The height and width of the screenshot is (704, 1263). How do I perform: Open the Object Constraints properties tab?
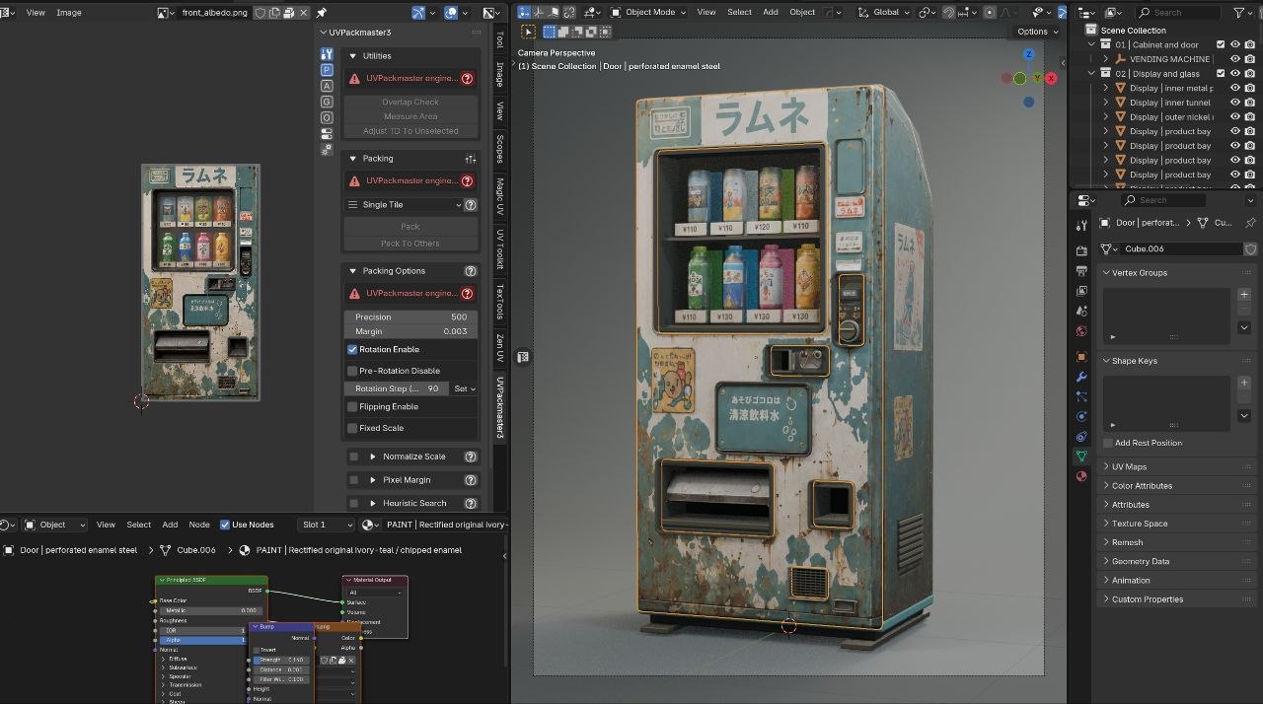click(x=1081, y=436)
